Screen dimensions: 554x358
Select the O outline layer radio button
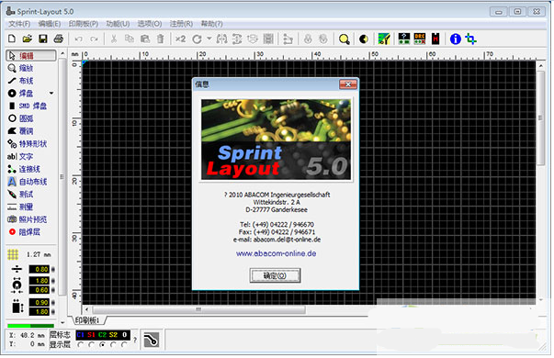[x=124, y=344]
